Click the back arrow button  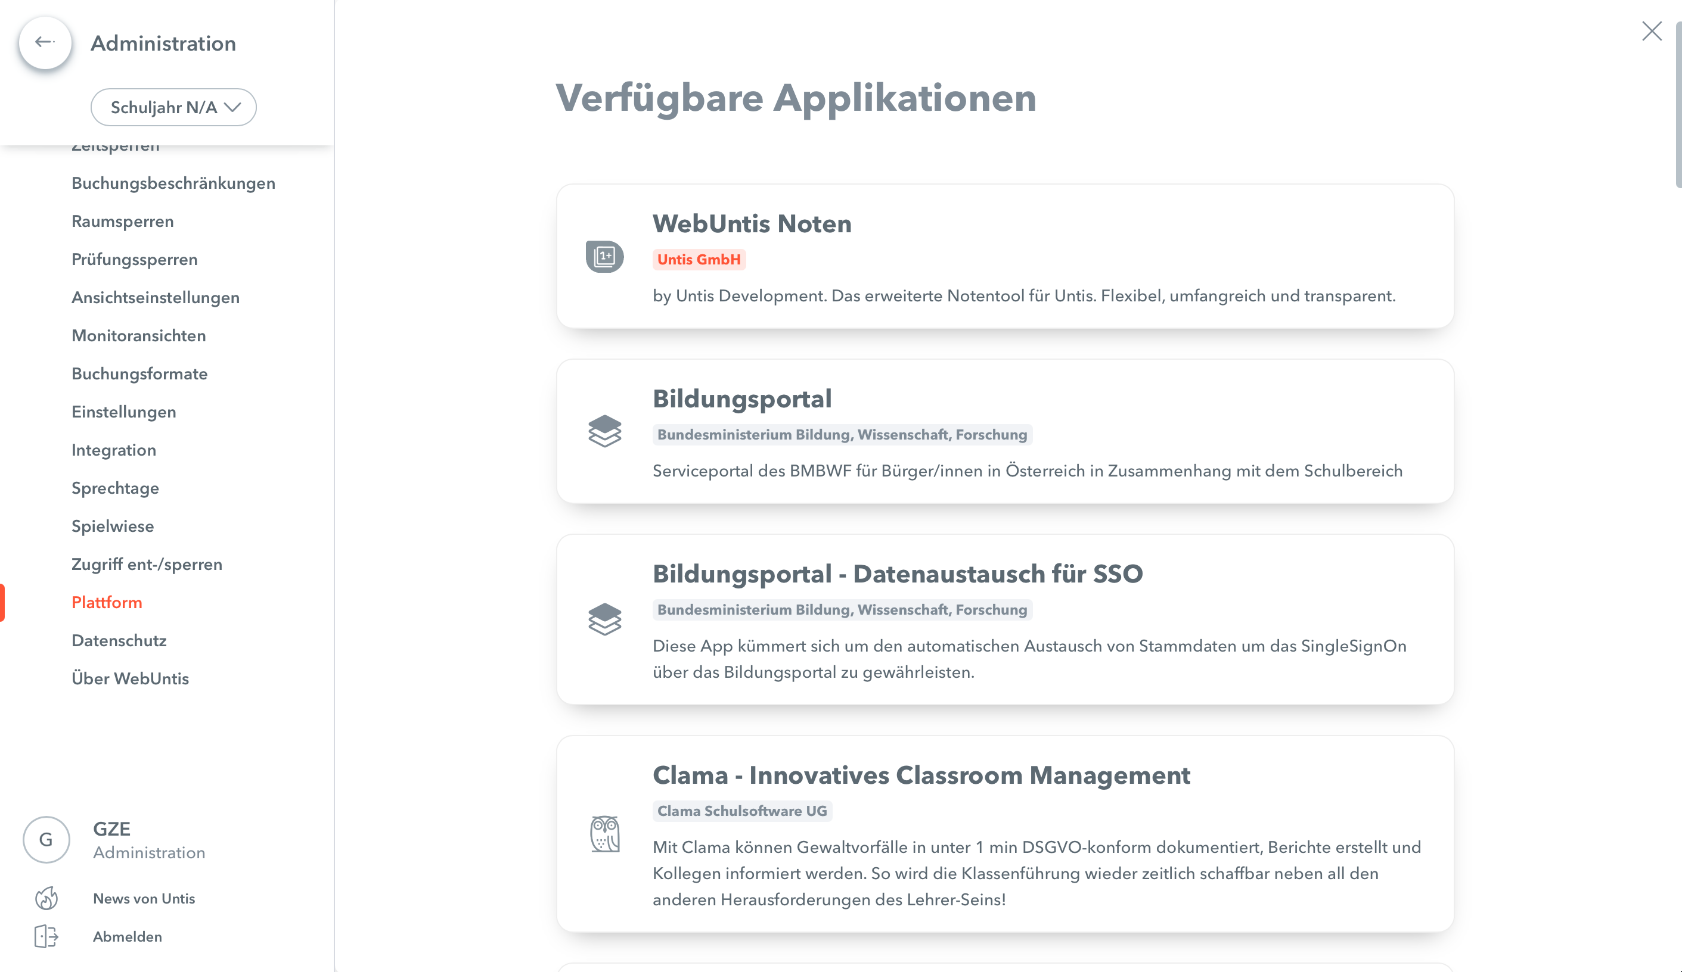pyautogui.click(x=45, y=43)
